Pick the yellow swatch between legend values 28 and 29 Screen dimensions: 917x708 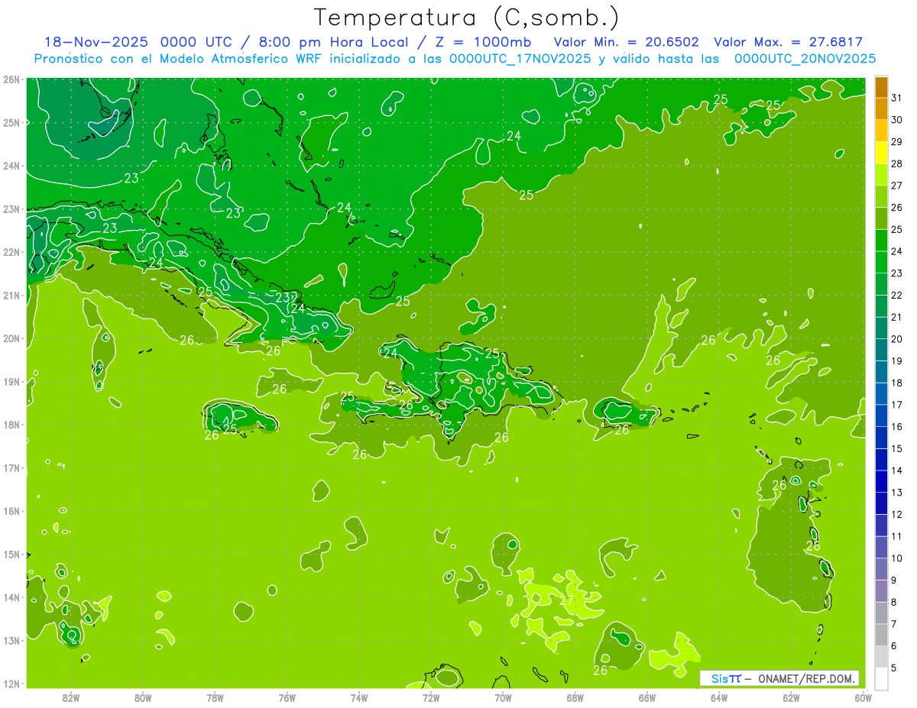pyautogui.click(x=881, y=153)
